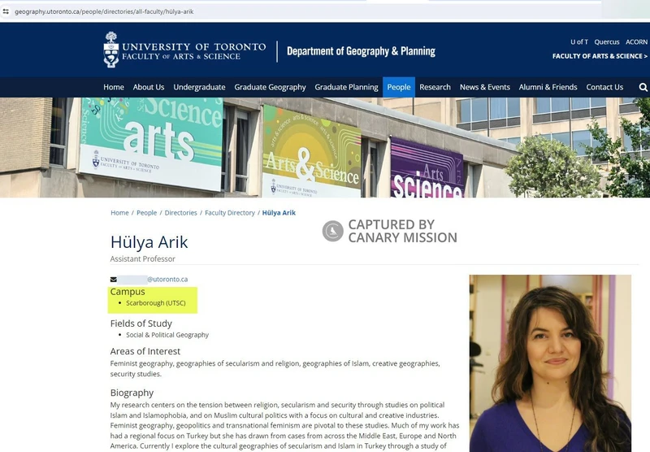Click the Arts & Science banner image

pyautogui.click(x=325, y=148)
